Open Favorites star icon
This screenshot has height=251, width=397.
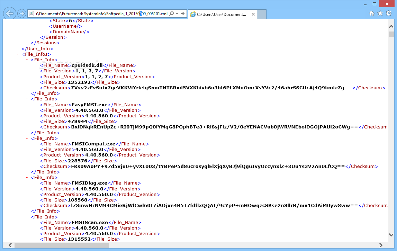click(380, 14)
